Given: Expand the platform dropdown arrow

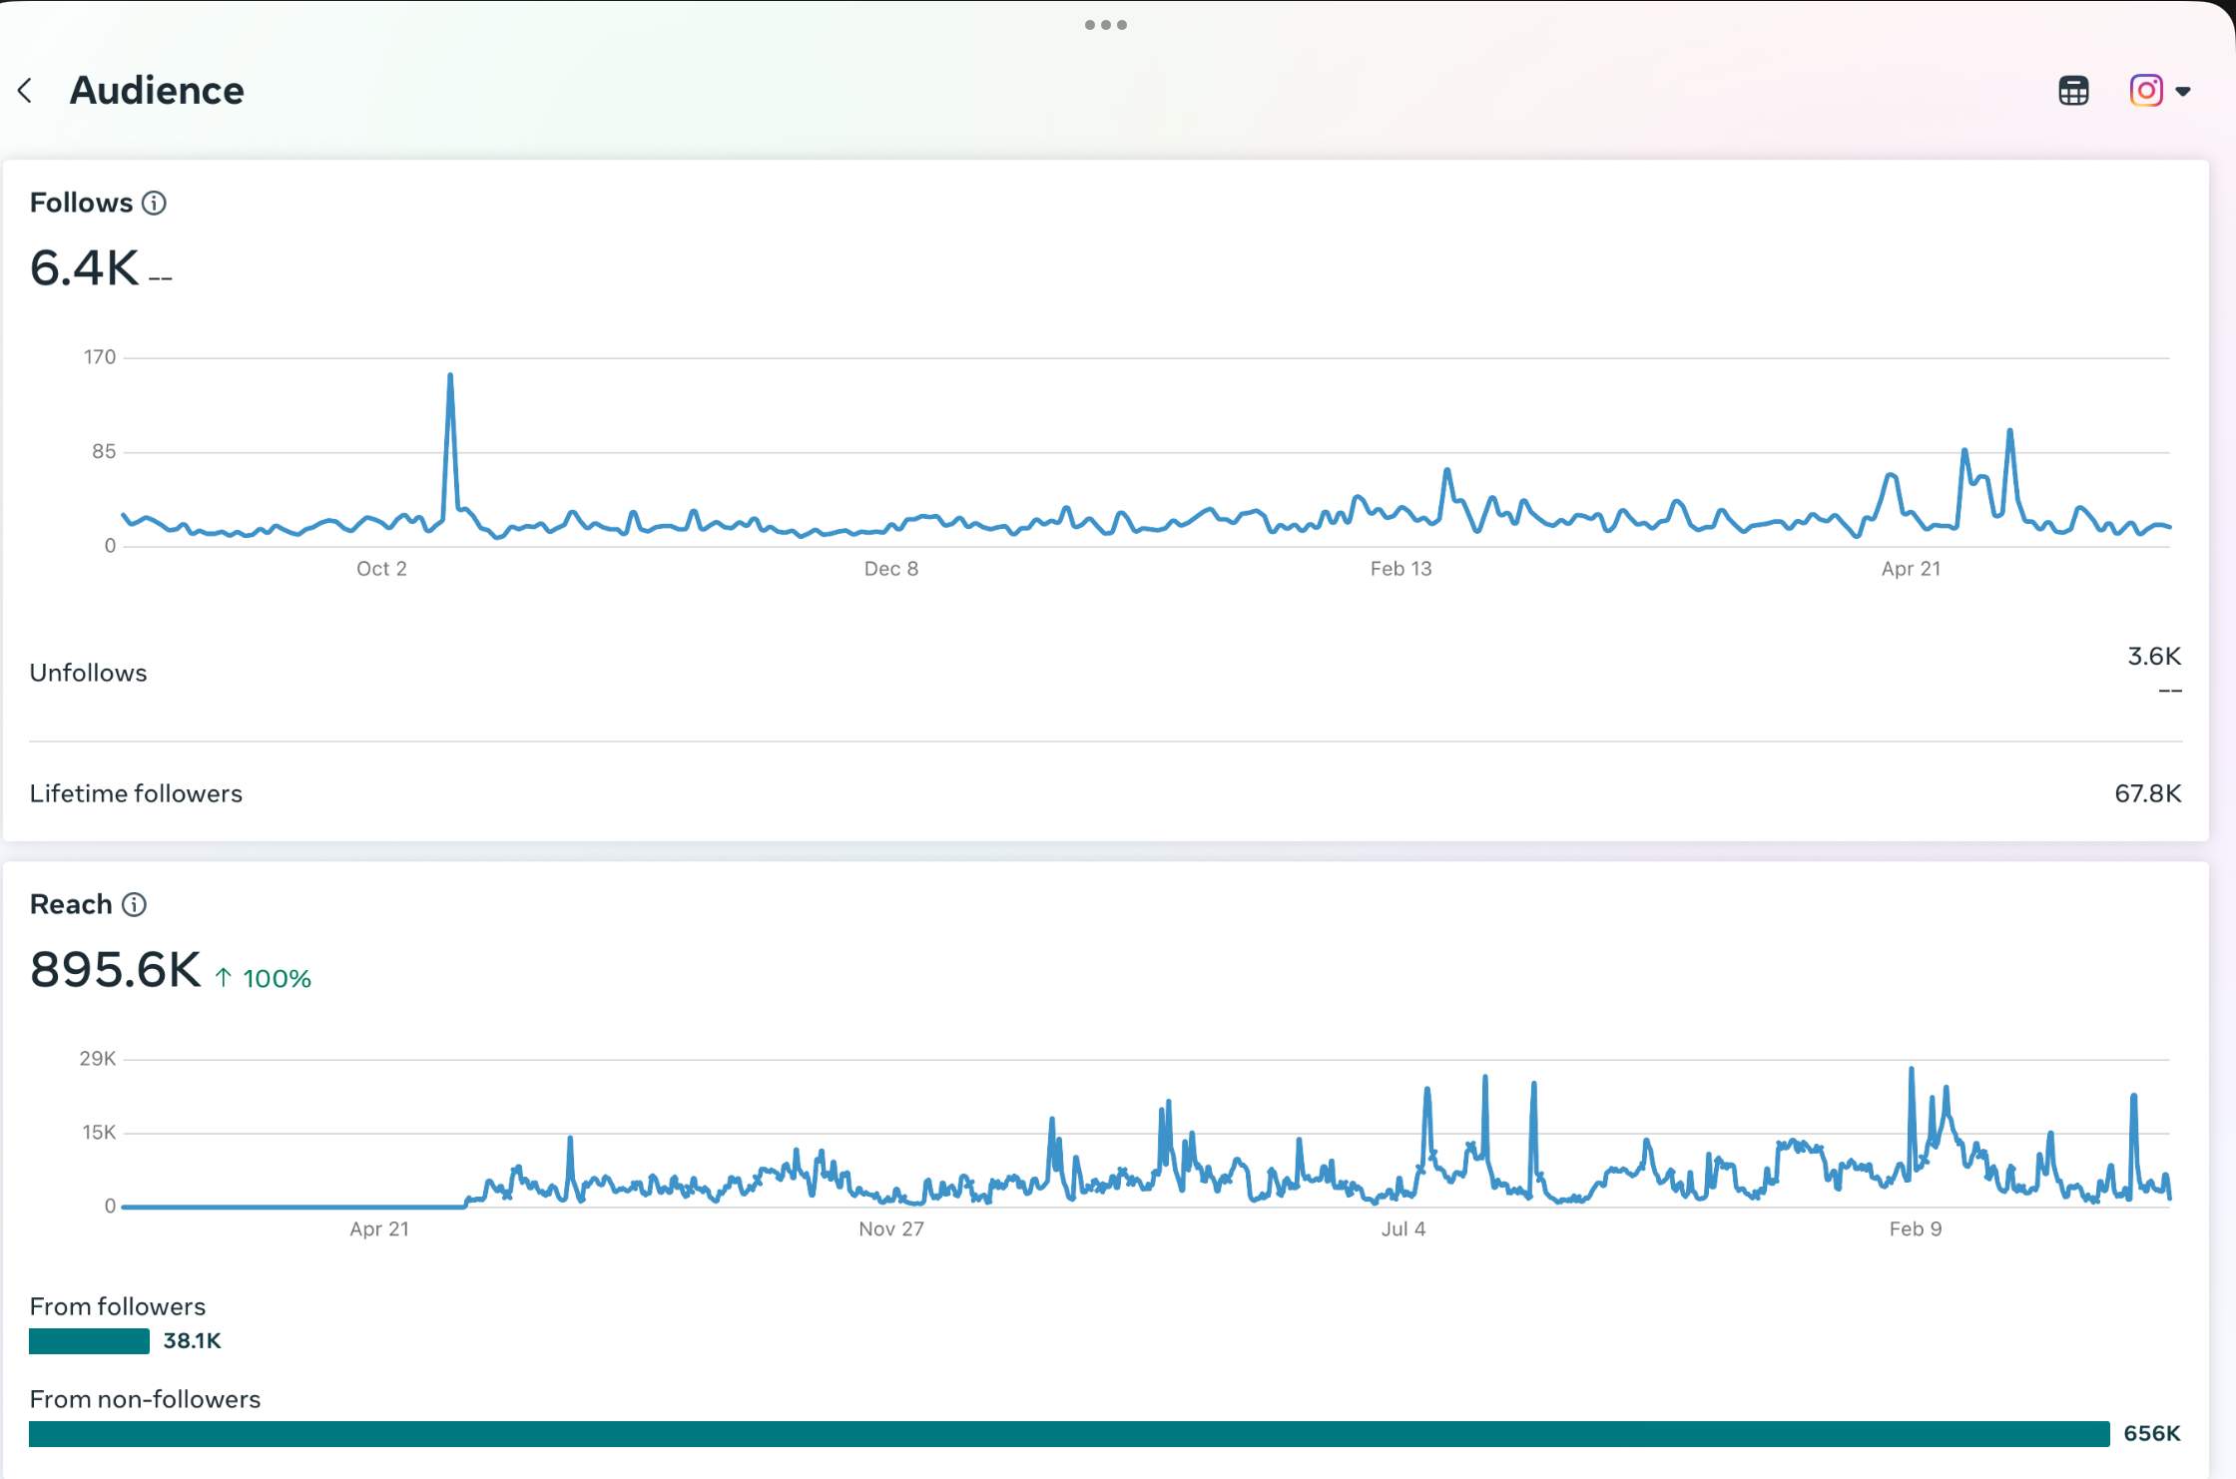Looking at the screenshot, I should tap(2183, 92).
